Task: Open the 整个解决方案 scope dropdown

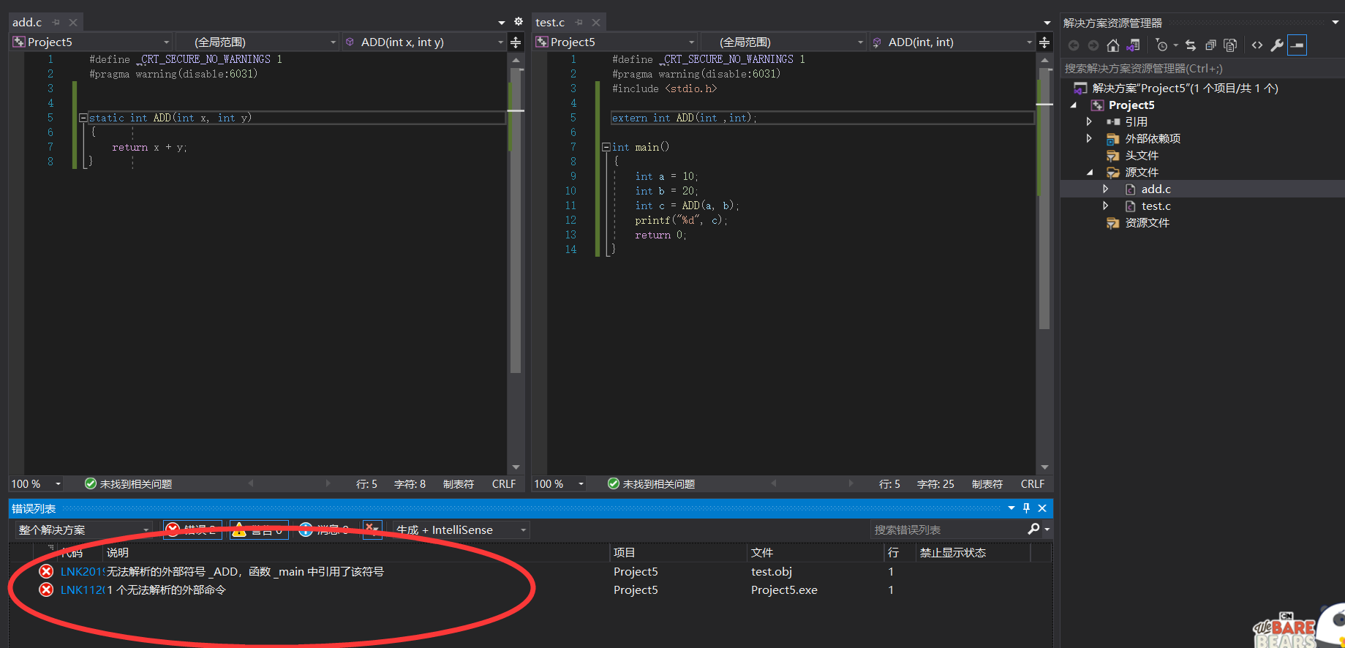Action: (83, 530)
